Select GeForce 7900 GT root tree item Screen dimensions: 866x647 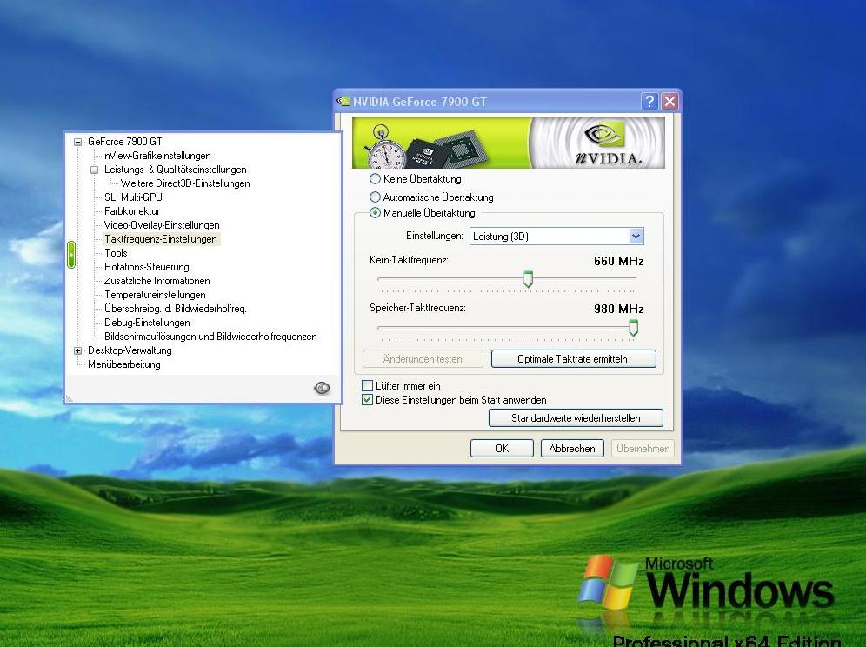[x=125, y=142]
